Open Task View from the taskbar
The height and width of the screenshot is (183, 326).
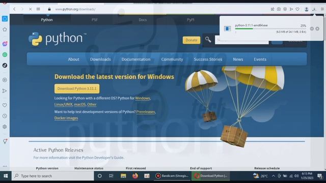[x=111, y=176]
